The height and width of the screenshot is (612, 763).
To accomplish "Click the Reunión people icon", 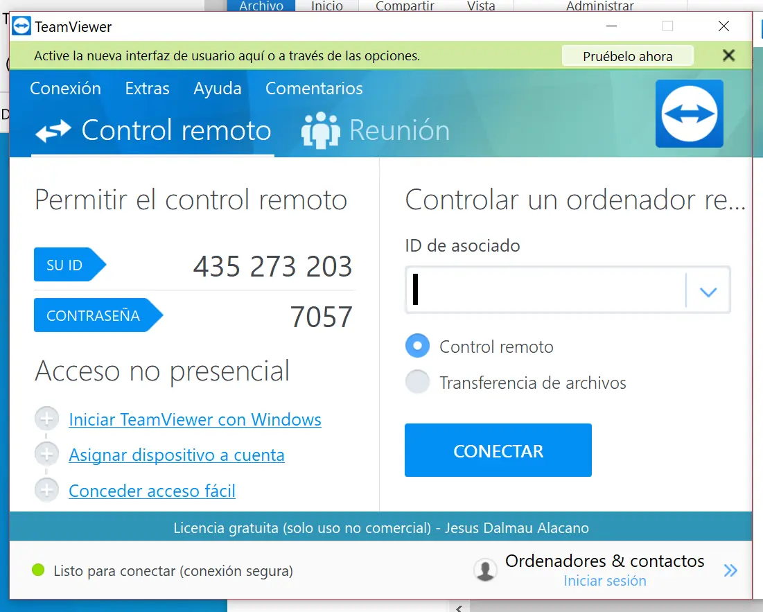I will [319, 129].
